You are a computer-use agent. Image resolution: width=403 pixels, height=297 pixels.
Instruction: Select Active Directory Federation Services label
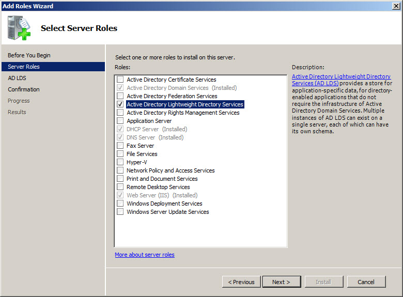(172, 96)
